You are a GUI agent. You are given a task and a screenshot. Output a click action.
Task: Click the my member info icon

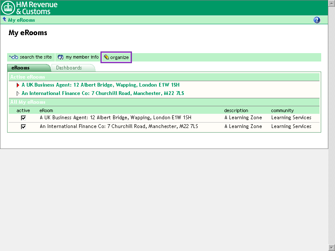[61, 57]
